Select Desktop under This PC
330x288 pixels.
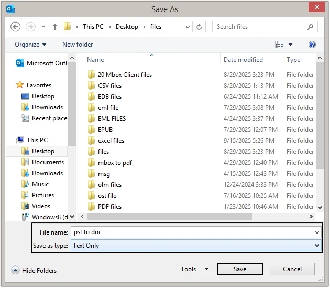pos(38,151)
